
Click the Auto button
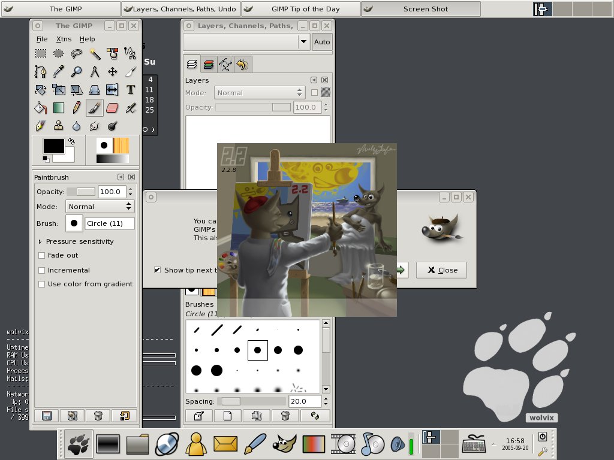(322, 42)
